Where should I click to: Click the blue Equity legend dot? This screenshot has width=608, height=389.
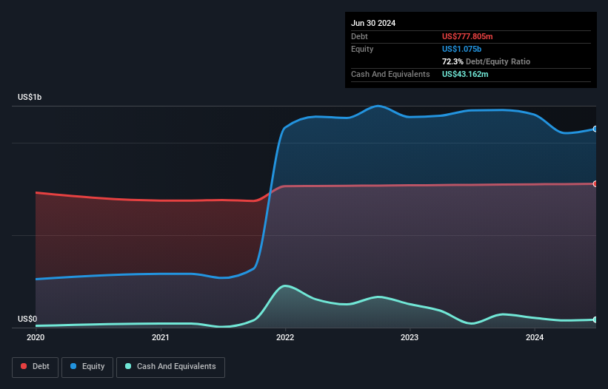click(x=73, y=366)
